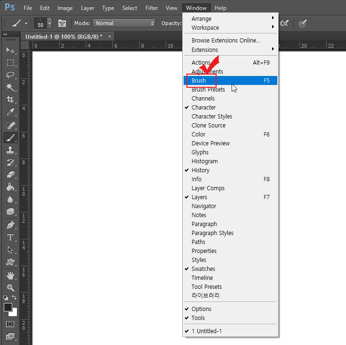Open the Help menu
346x345 pixels.
220,8
